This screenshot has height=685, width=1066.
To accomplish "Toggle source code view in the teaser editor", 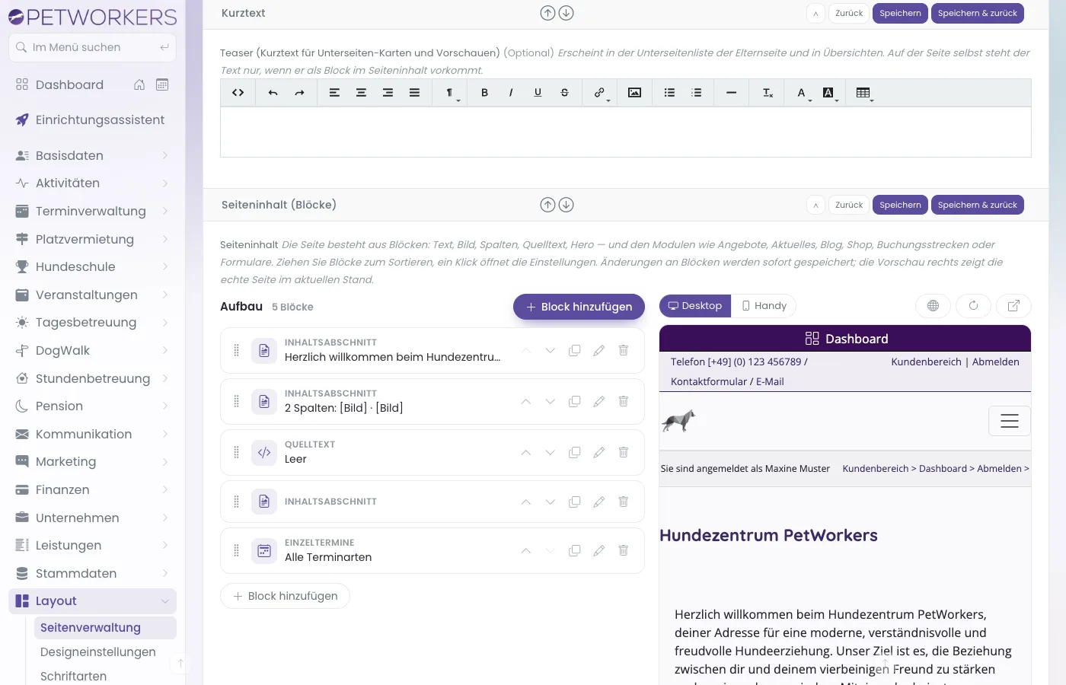I will click(x=238, y=93).
